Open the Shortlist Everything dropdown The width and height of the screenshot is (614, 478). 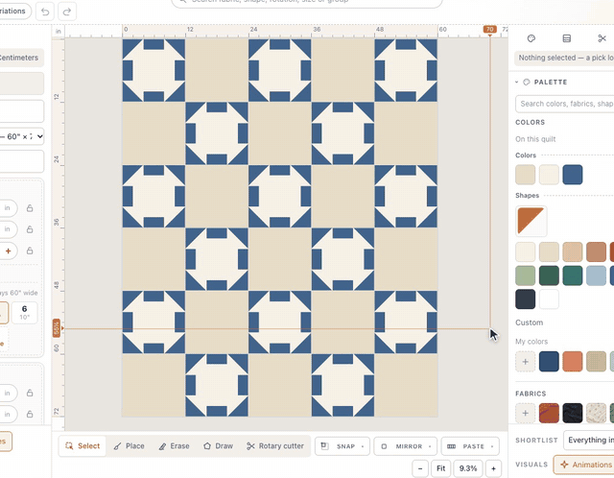tap(588, 440)
